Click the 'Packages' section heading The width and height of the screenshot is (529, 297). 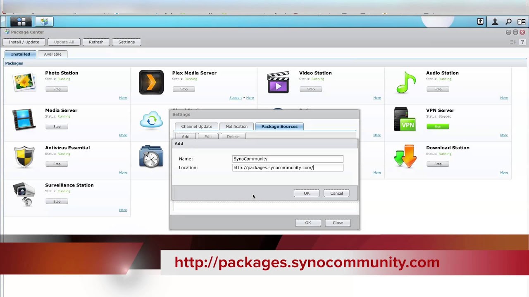point(14,64)
